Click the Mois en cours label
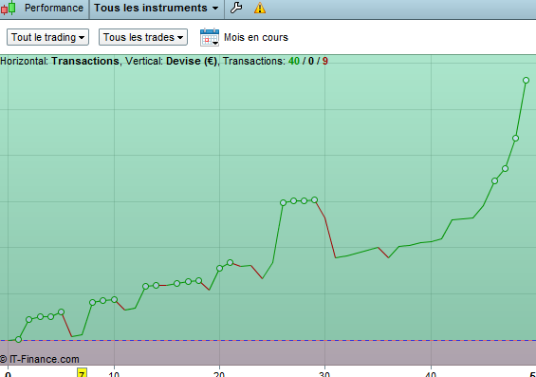 pyautogui.click(x=256, y=37)
